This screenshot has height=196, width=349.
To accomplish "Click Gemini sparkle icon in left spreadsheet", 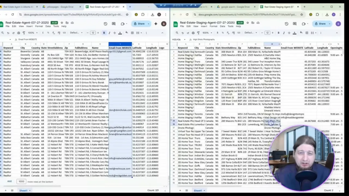I will pos(156,24).
